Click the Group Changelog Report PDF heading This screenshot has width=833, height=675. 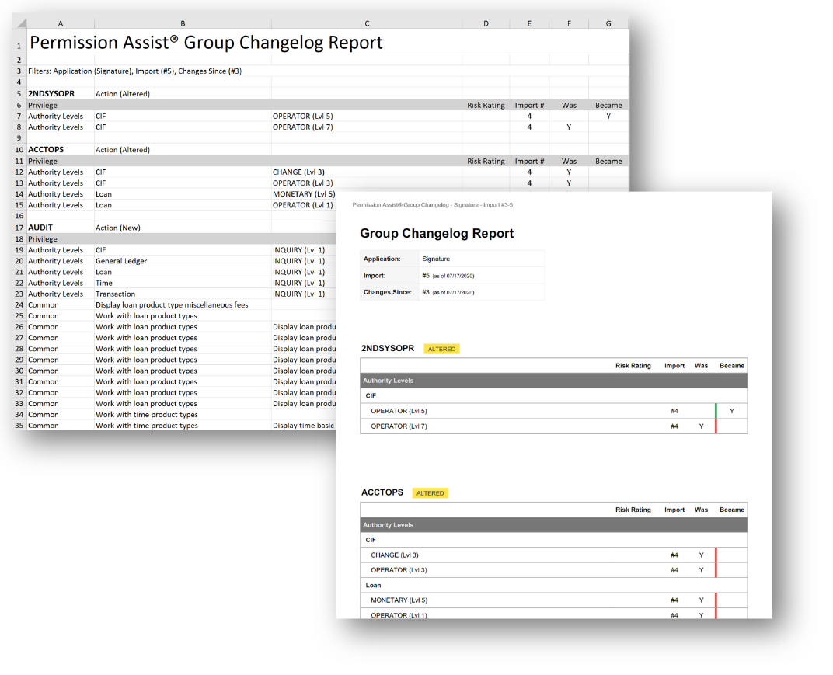[437, 234]
